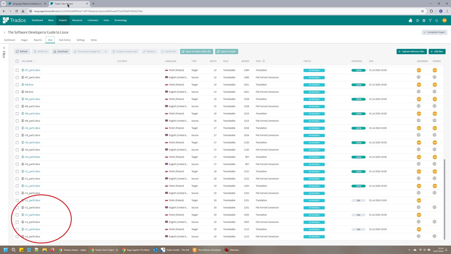Screen dimensions: 451x254
Task: Open the Download Package dropdown arrow
Action: point(106,51)
